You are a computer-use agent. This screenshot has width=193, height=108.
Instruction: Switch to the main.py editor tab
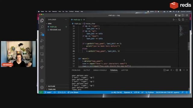point(77,19)
